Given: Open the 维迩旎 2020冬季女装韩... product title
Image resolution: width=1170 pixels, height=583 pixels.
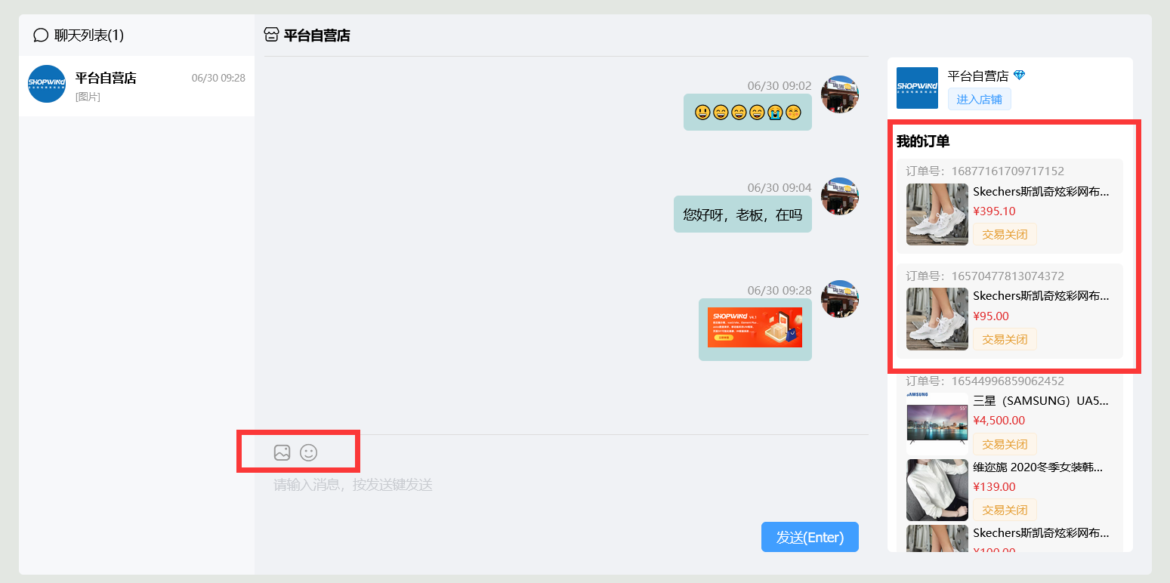Looking at the screenshot, I should [x=1038, y=467].
